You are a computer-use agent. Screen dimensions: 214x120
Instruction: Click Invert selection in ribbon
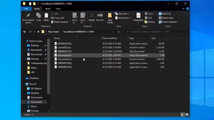(168, 22)
